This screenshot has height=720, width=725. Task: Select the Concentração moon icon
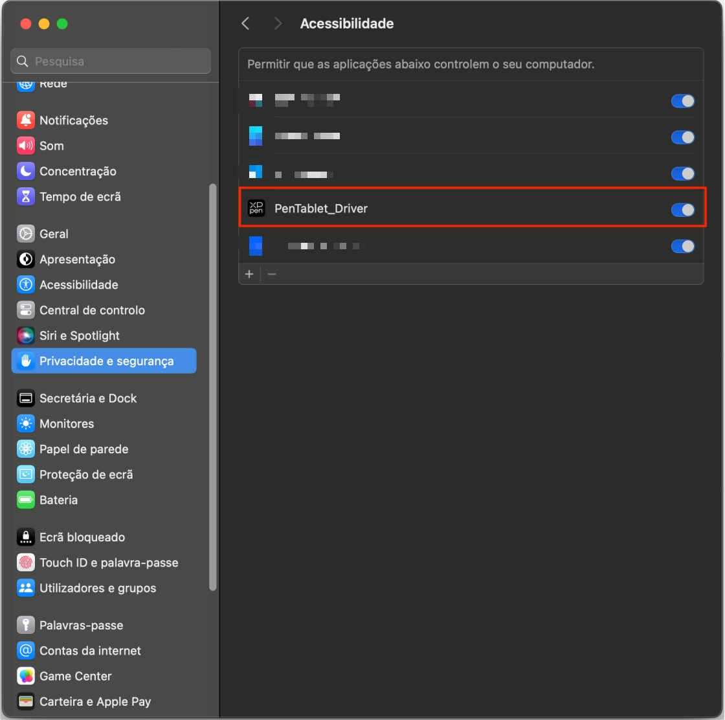(26, 171)
